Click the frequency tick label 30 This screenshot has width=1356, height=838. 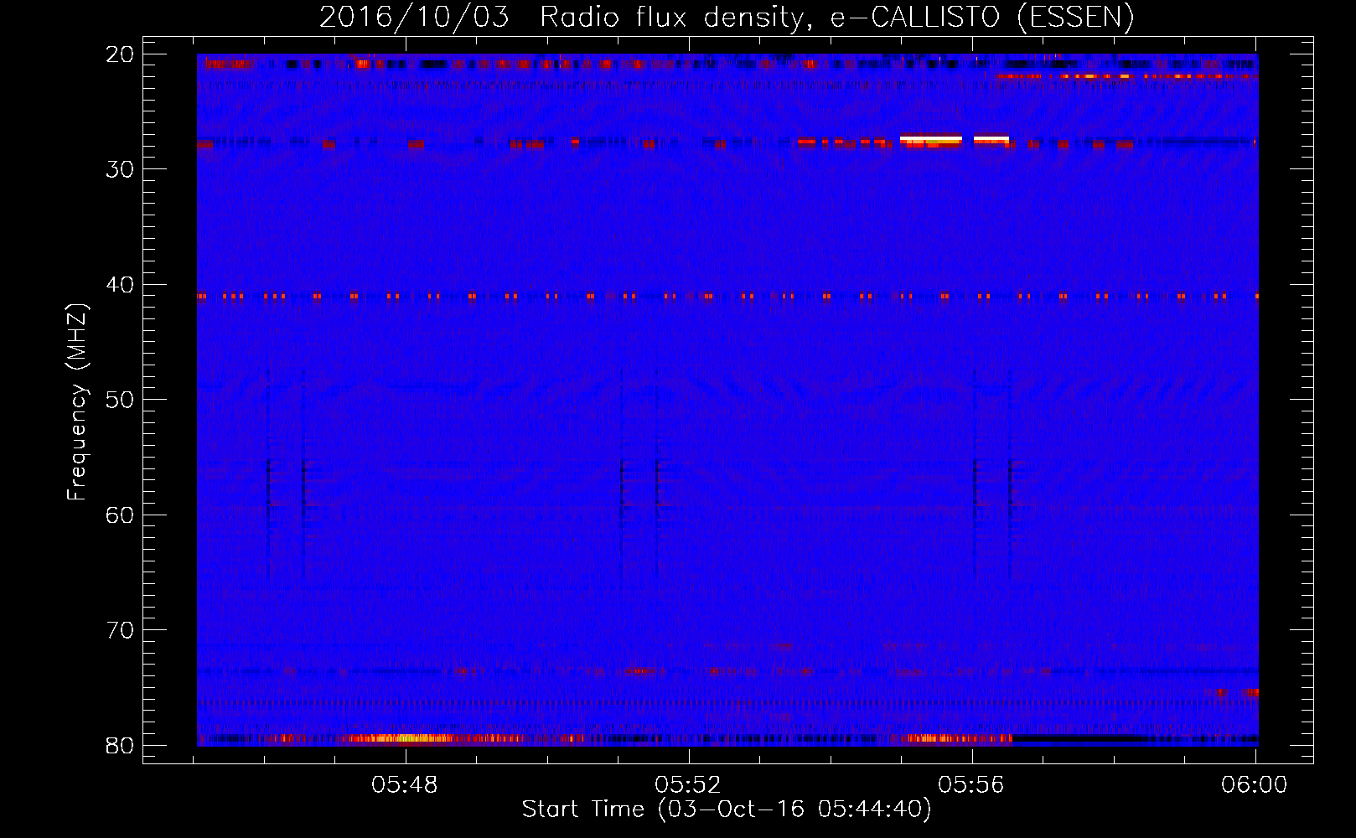120,169
